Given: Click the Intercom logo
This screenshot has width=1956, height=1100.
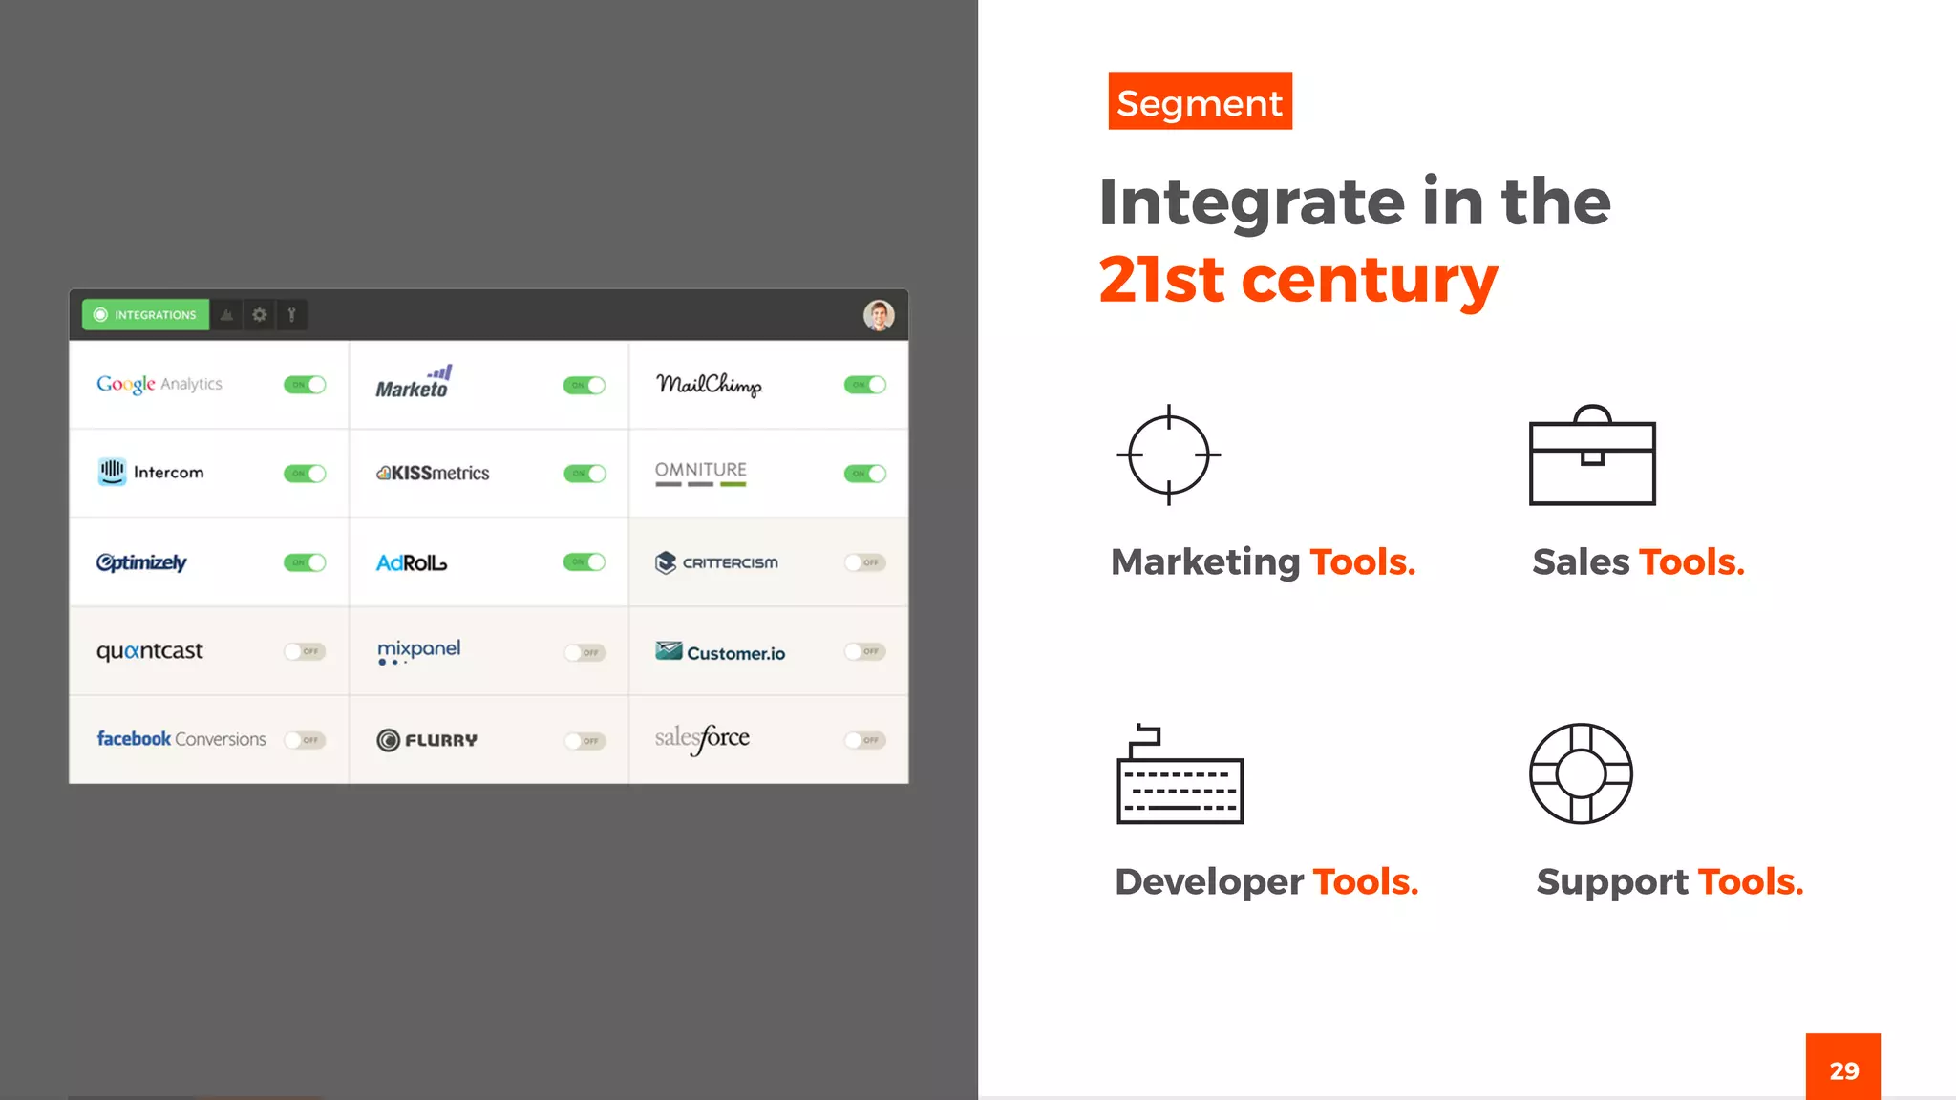Looking at the screenshot, I should pos(151,472).
